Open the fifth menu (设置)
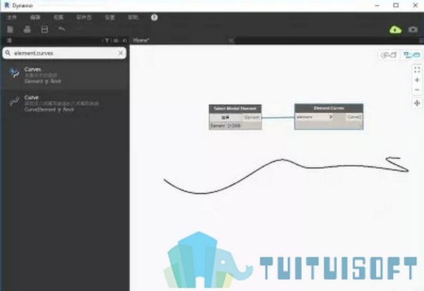This screenshot has height=291, width=424. pyautogui.click(x=110, y=18)
